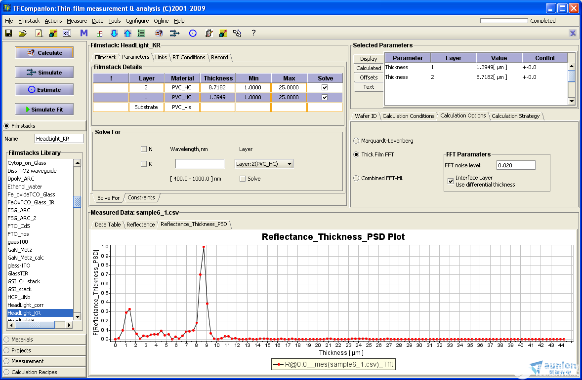Viewport: 582px width, 380px height.
Task: Open the Layer:2(PVC_HC) dropdown
Action: pos(264,164)
